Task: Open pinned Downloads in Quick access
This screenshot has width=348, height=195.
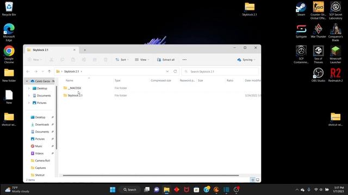Action: point(41,125)
